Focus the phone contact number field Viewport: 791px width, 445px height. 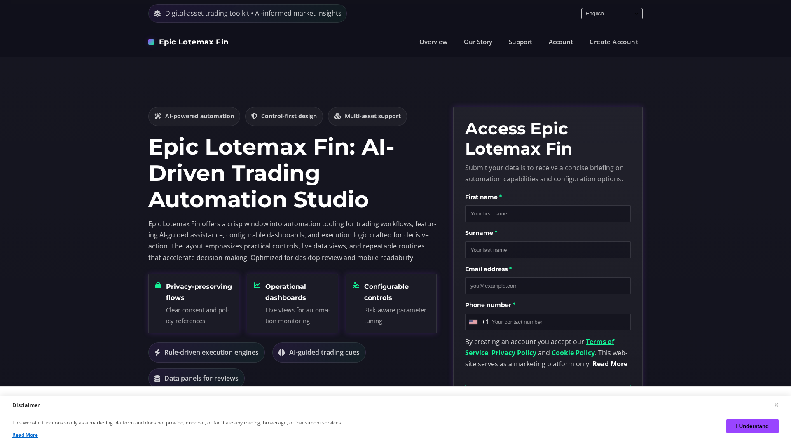click(x=559, y=322)
